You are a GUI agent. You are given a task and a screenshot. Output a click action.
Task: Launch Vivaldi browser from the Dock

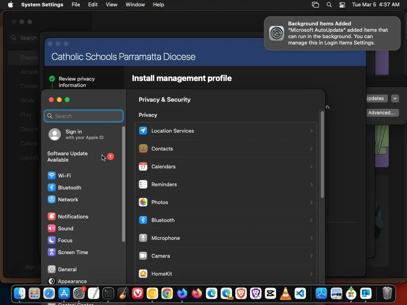[x=138, y=293]
